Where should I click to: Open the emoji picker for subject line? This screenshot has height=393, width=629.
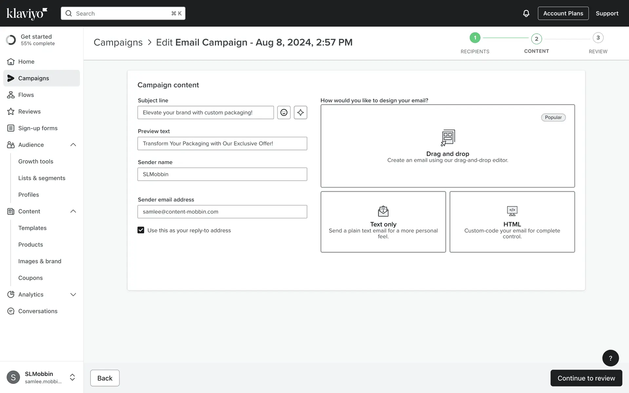284,112
